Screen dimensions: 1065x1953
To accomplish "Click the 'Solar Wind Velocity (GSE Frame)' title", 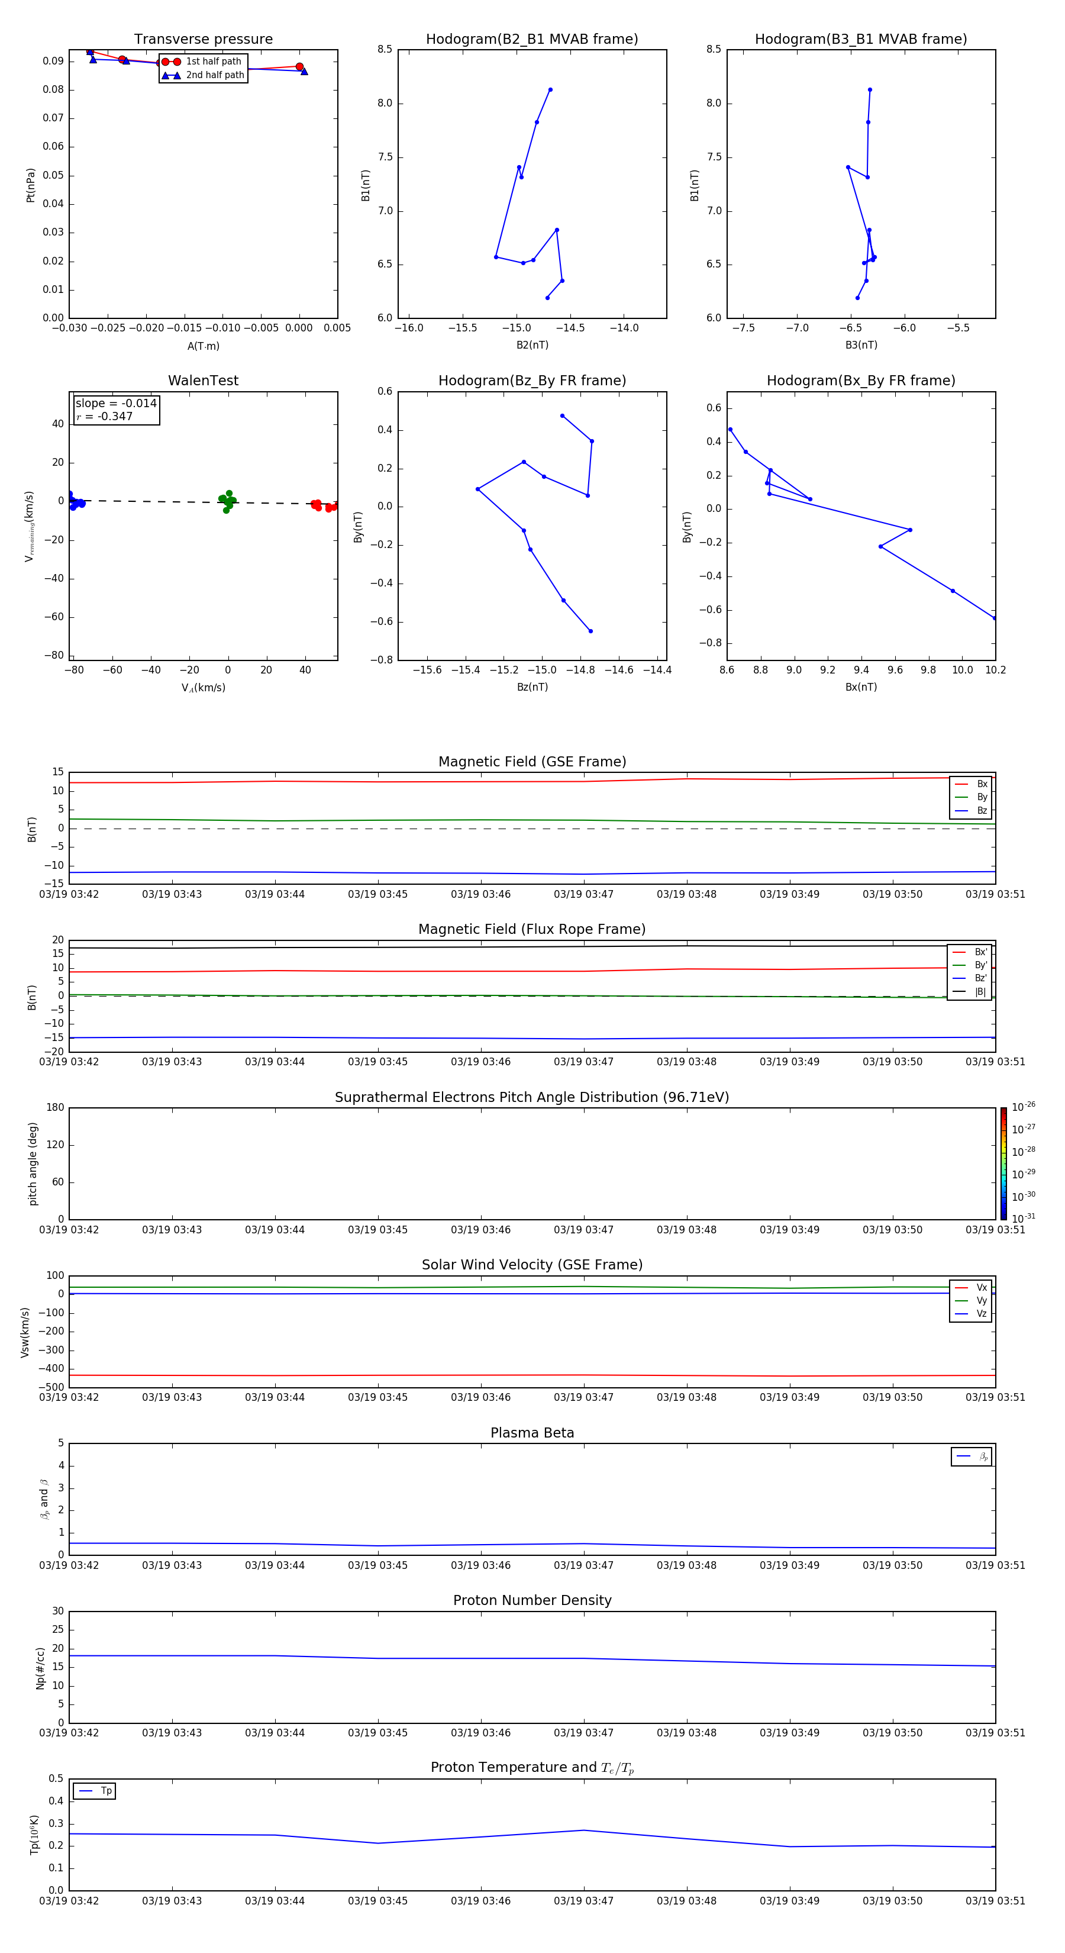I will pos(532,1265).
